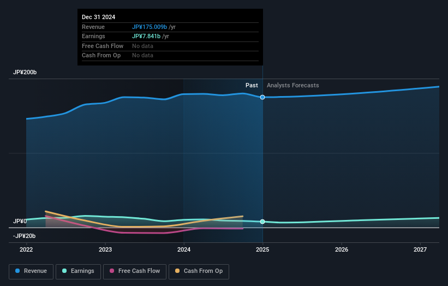448x286 pixels.
Task: Click the 2026 x-axis label
Action: [x=342, y=250]
